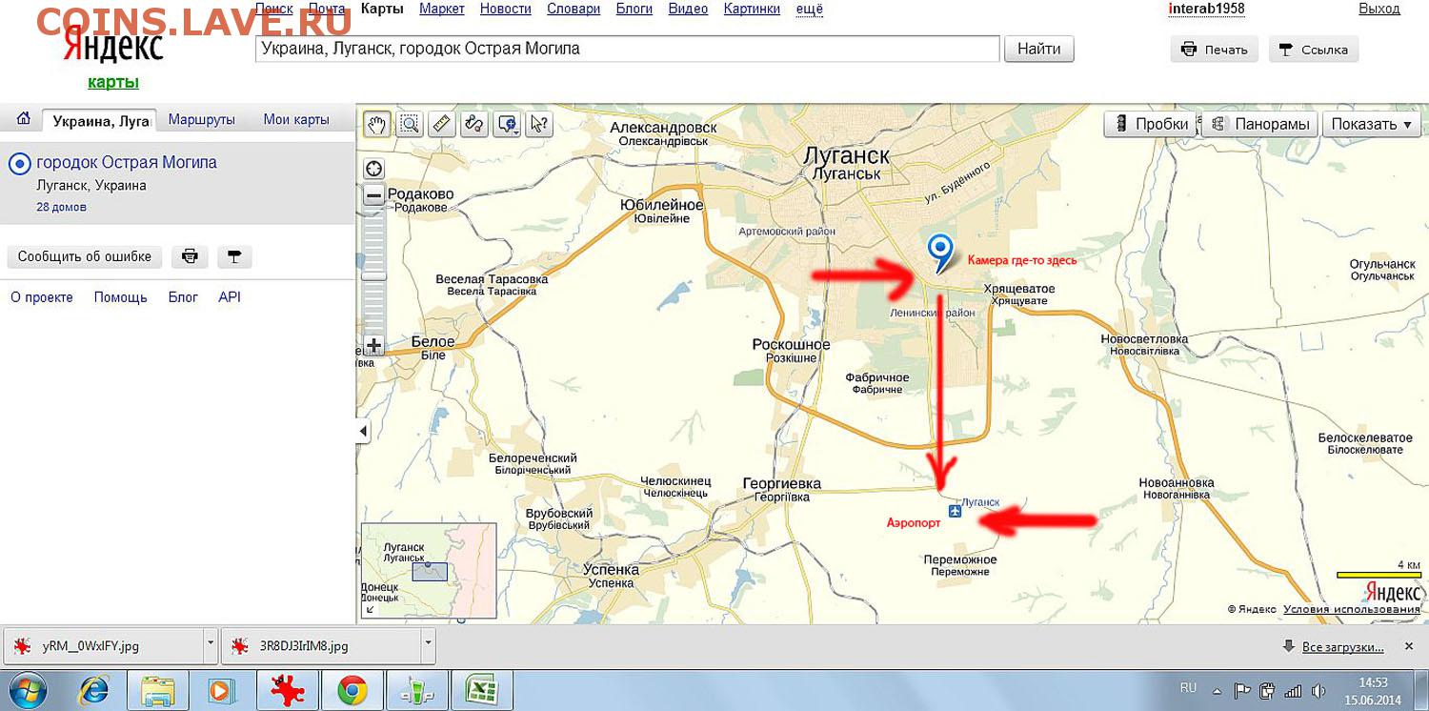1429x711 pixels.
Task: Expand dropdown arrow for 3R8DJ3IrIM8.jpg download
Action: 428,645
